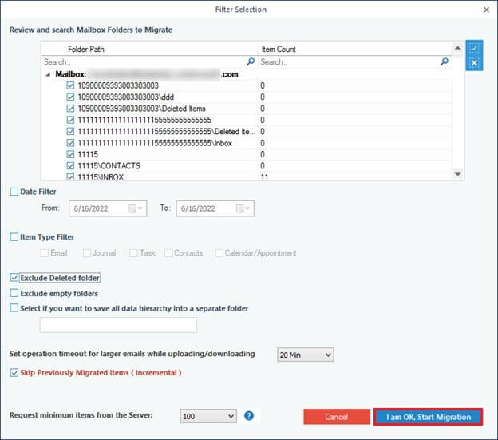This screenshot has height=440, width=498.
Task: Click the Item Count search magnifier icon
Action: [445, 61]
